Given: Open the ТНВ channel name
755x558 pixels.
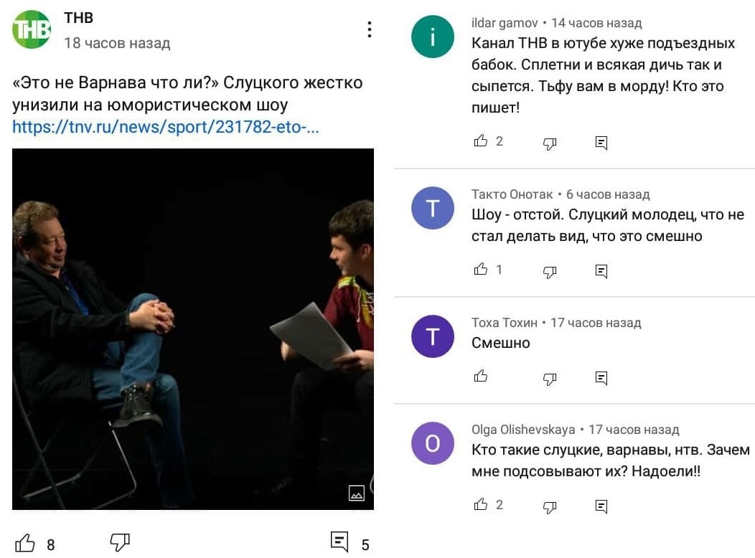Looking at the screenshot, I should point(78,18).
